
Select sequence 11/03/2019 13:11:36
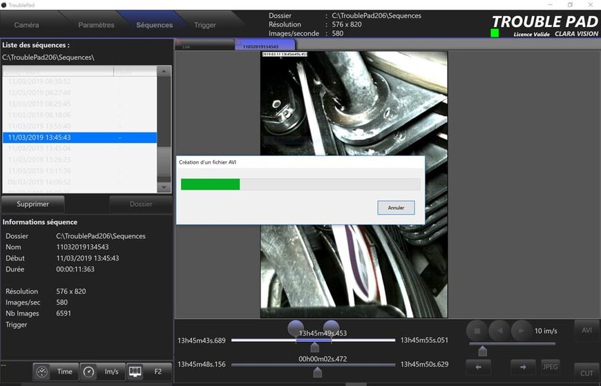(79, 171)
